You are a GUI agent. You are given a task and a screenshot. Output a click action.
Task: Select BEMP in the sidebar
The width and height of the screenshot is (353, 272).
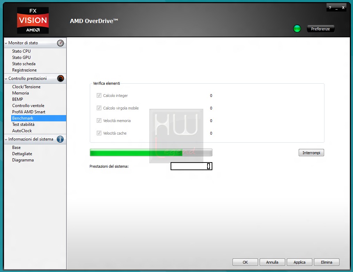click(17, 99)
